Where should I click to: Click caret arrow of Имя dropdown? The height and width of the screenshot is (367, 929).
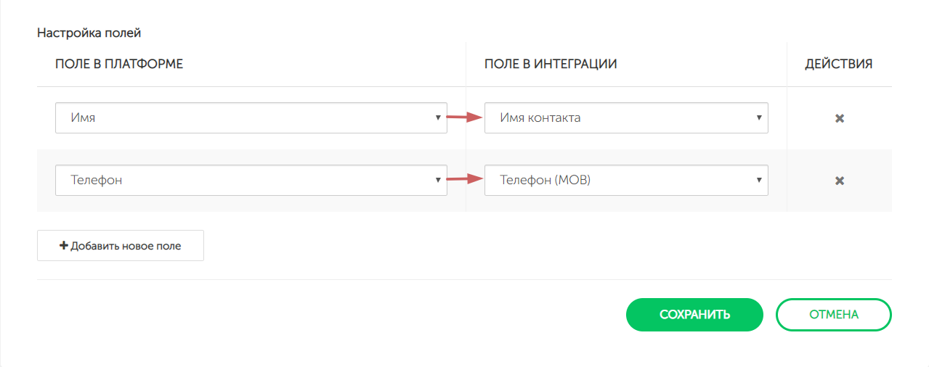438,117
